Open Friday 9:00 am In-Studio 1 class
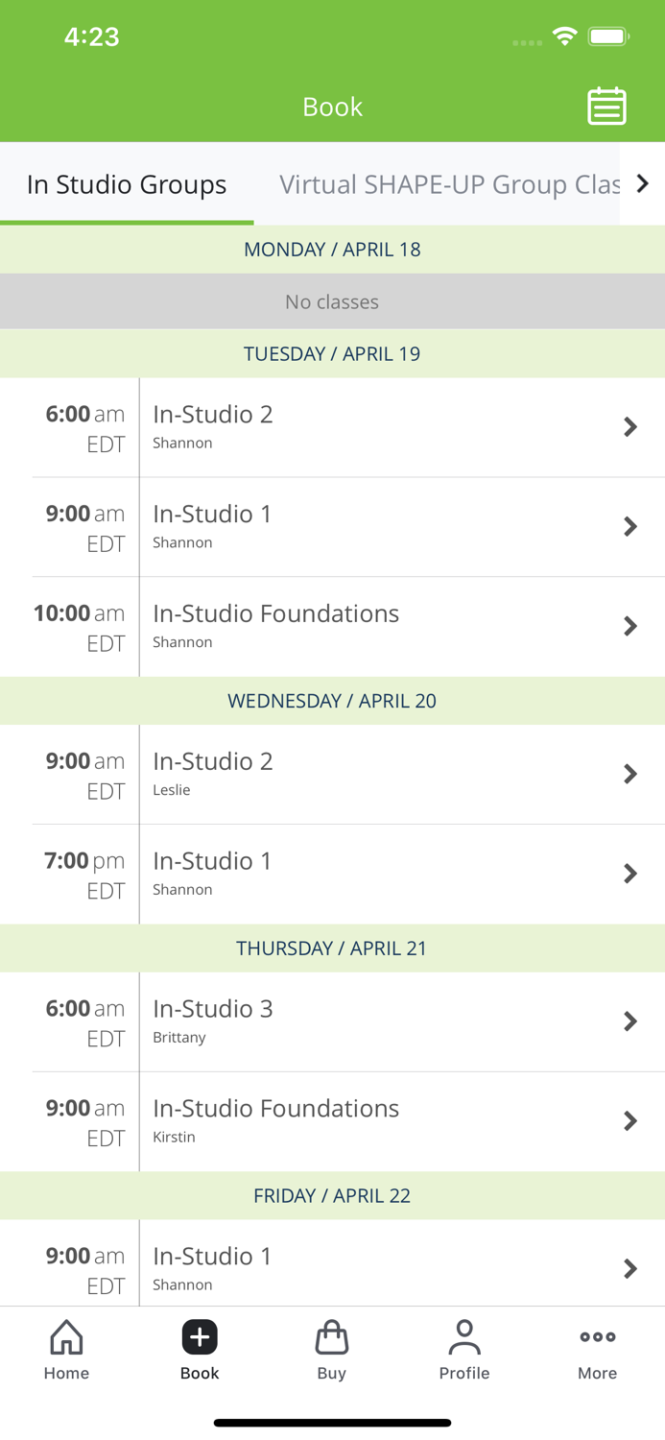 point(332,1263)
